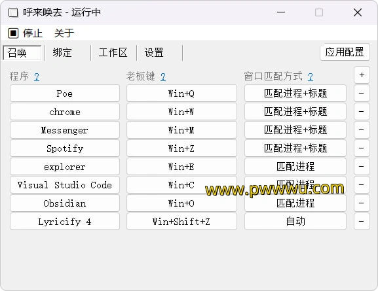Click the 应用配置 button
This screenshot has width=378, height=291.
pos(345,52)
